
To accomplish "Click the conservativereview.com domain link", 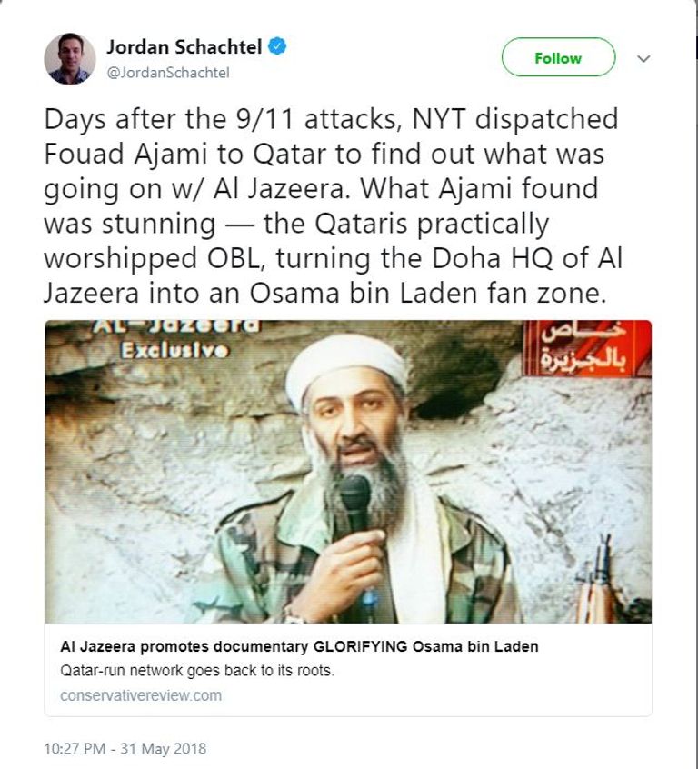I will [141, 695].
